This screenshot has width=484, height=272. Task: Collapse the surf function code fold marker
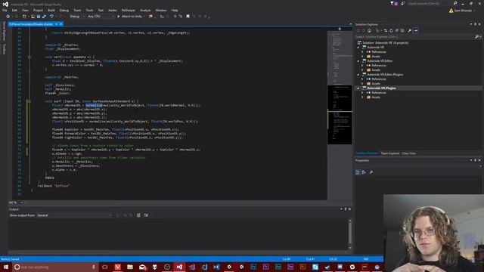tap(29, 101)
